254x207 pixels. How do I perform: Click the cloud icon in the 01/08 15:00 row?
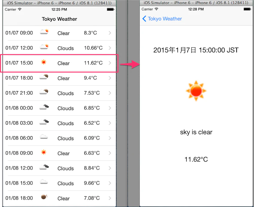point(44,182)
